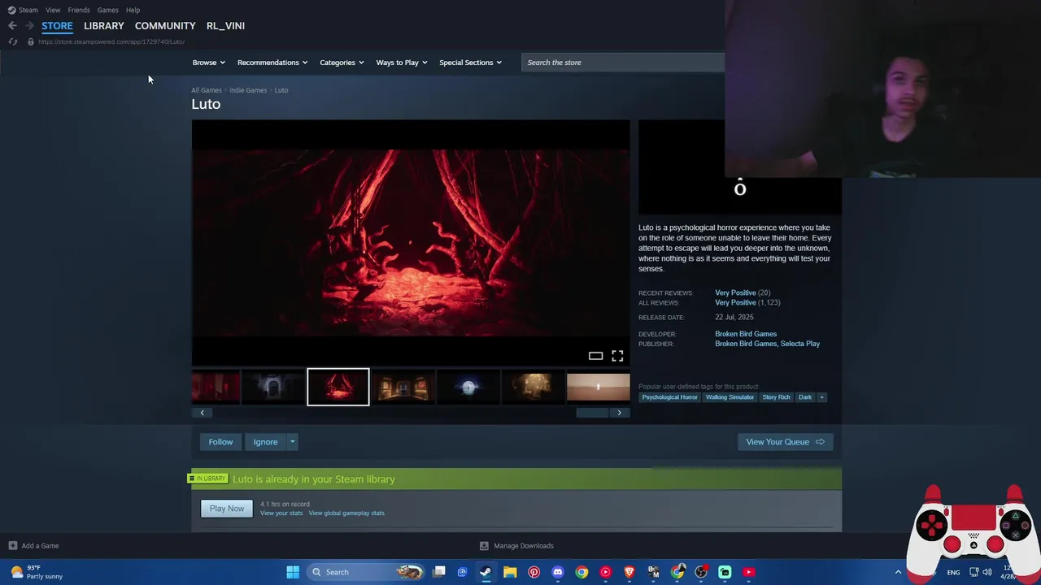Screen dimensions: 1041x585
Task: Enter fullscreen on the media player
Action: coord(617,356)
